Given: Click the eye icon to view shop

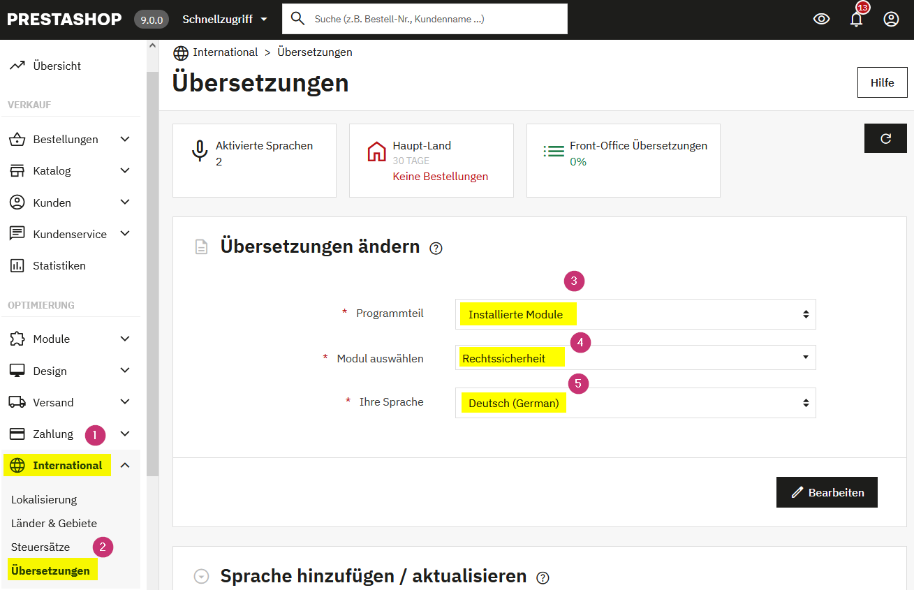Looking at the screenshot, I should point(821,20).
